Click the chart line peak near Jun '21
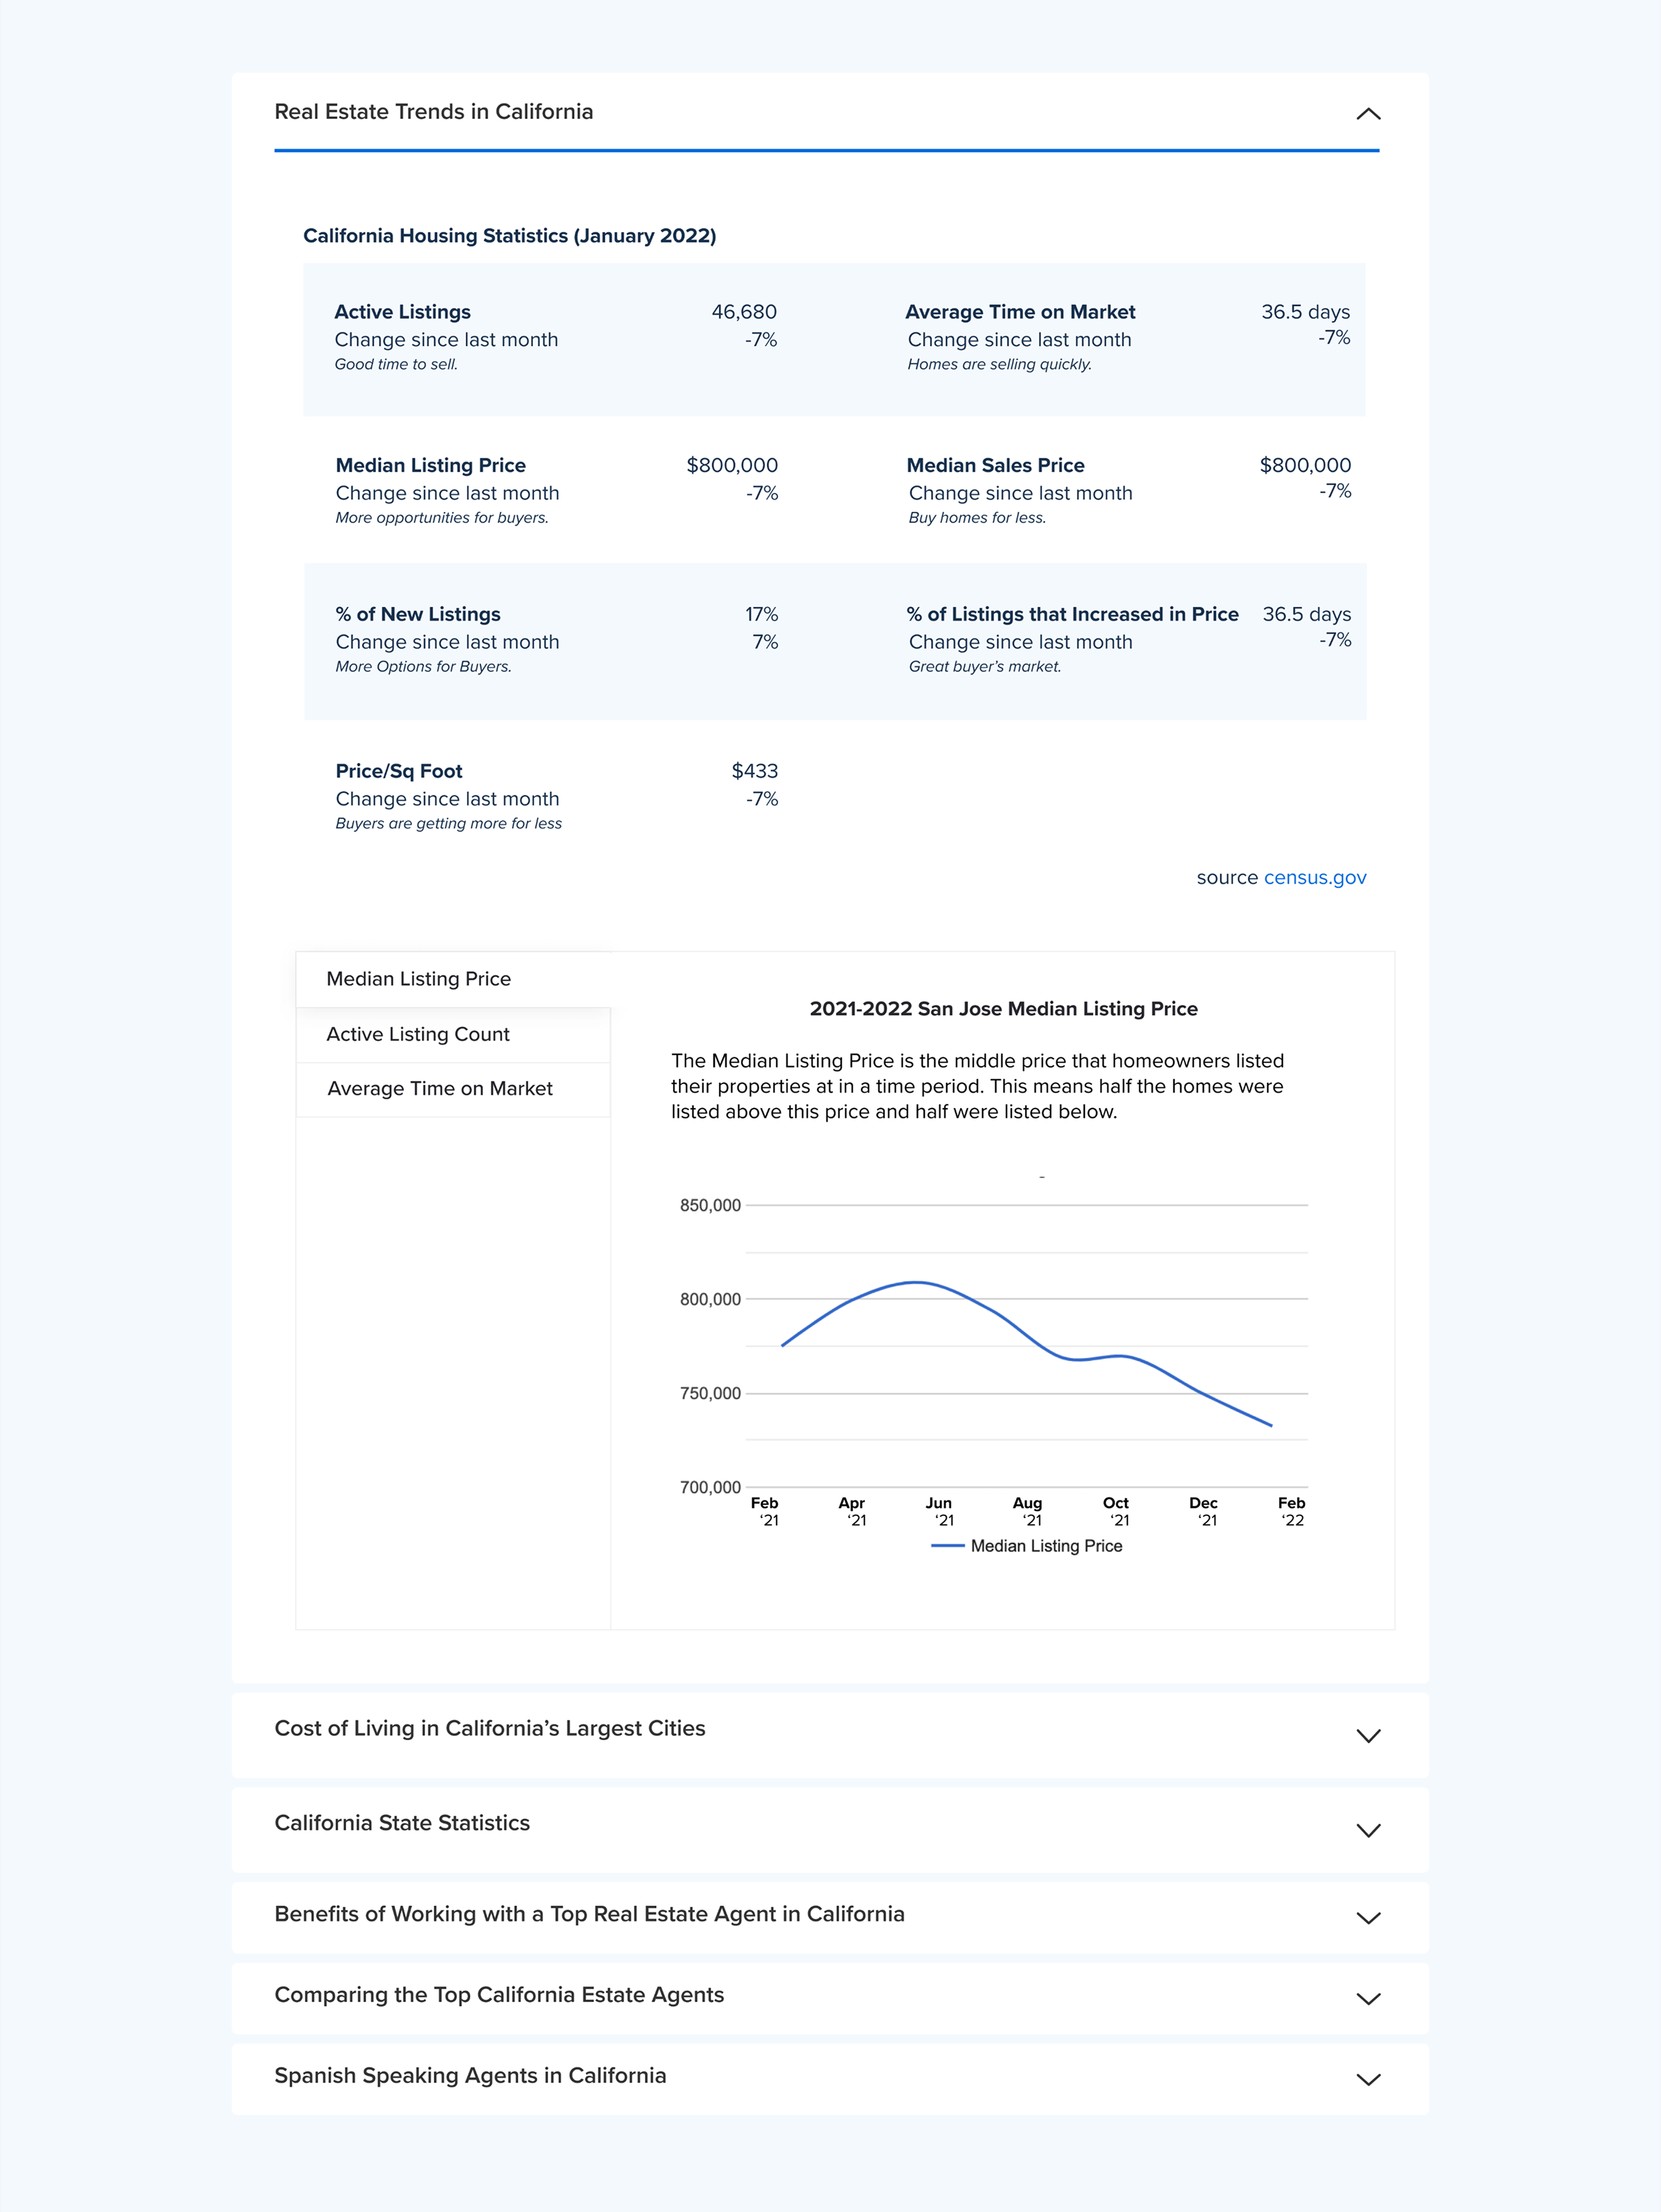The image size is (1661, 2212). (x=916, y=1282)
